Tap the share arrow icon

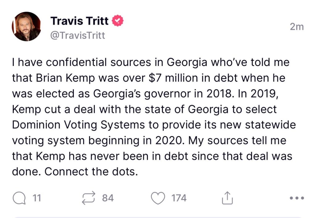pyautogui.click(x=227, y=198)
